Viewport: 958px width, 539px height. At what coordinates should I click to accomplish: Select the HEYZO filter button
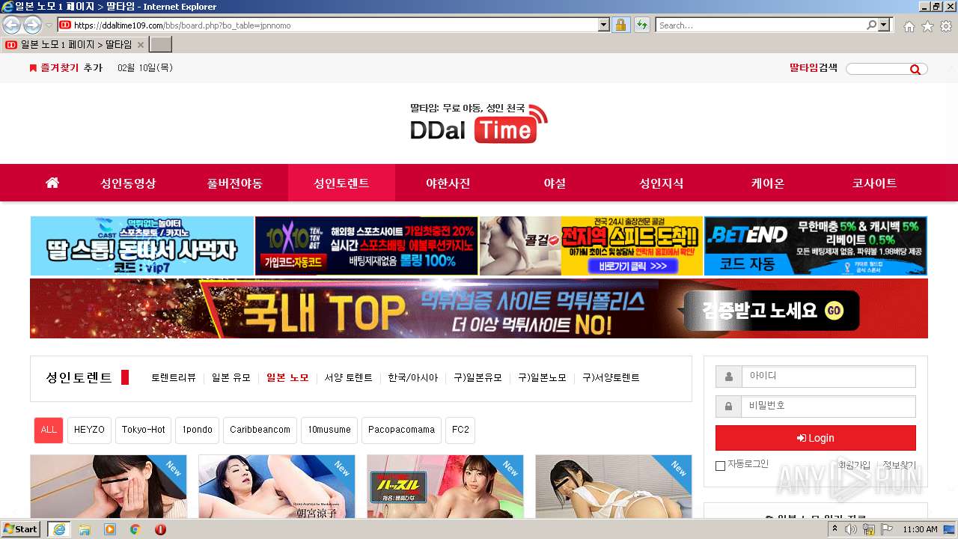(x=90, y=430)
